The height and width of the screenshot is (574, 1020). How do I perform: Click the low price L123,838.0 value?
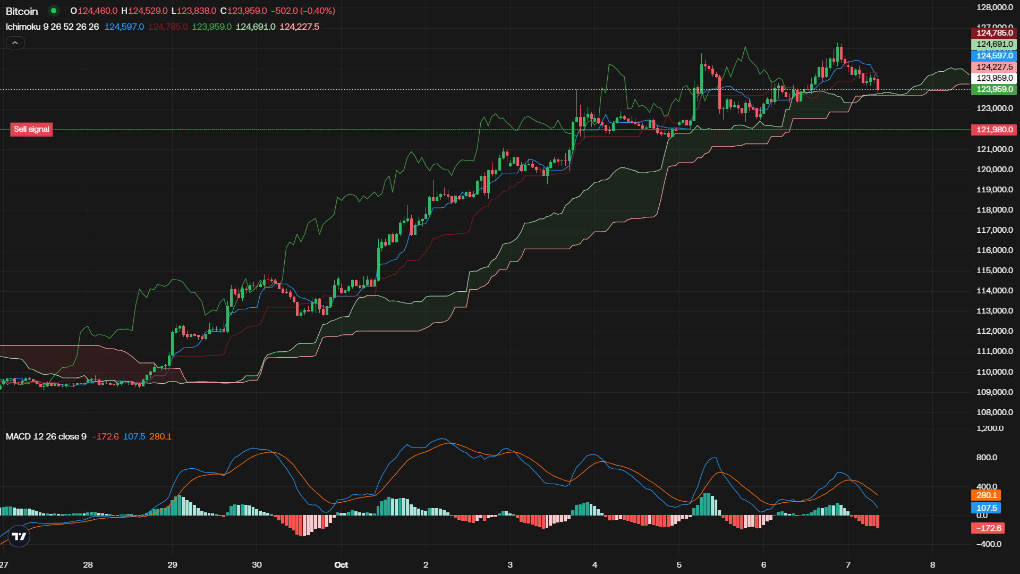(x=193, y=11)
